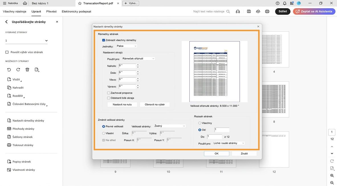Increase the Vlevo margin value
Screen dimensions: 337x186
(138, 78)
